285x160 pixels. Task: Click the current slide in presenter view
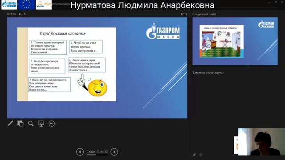(x=97, y=68)
